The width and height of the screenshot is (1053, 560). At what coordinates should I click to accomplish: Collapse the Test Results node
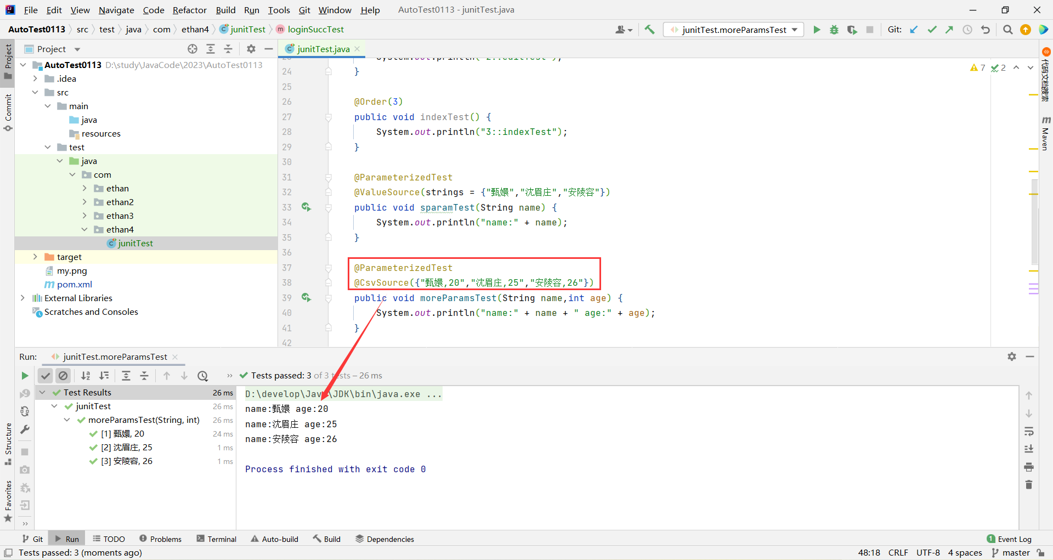(x=42, y=392)
